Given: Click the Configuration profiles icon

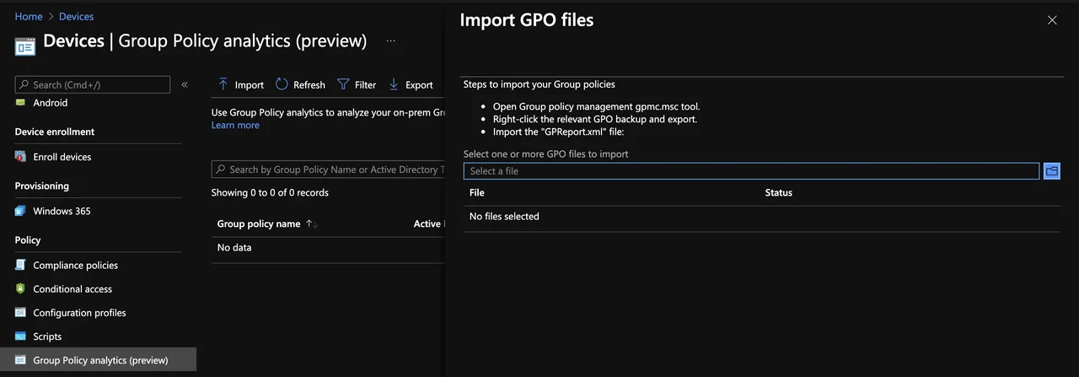Looking at the screenshot, I should tap(20, 312).
